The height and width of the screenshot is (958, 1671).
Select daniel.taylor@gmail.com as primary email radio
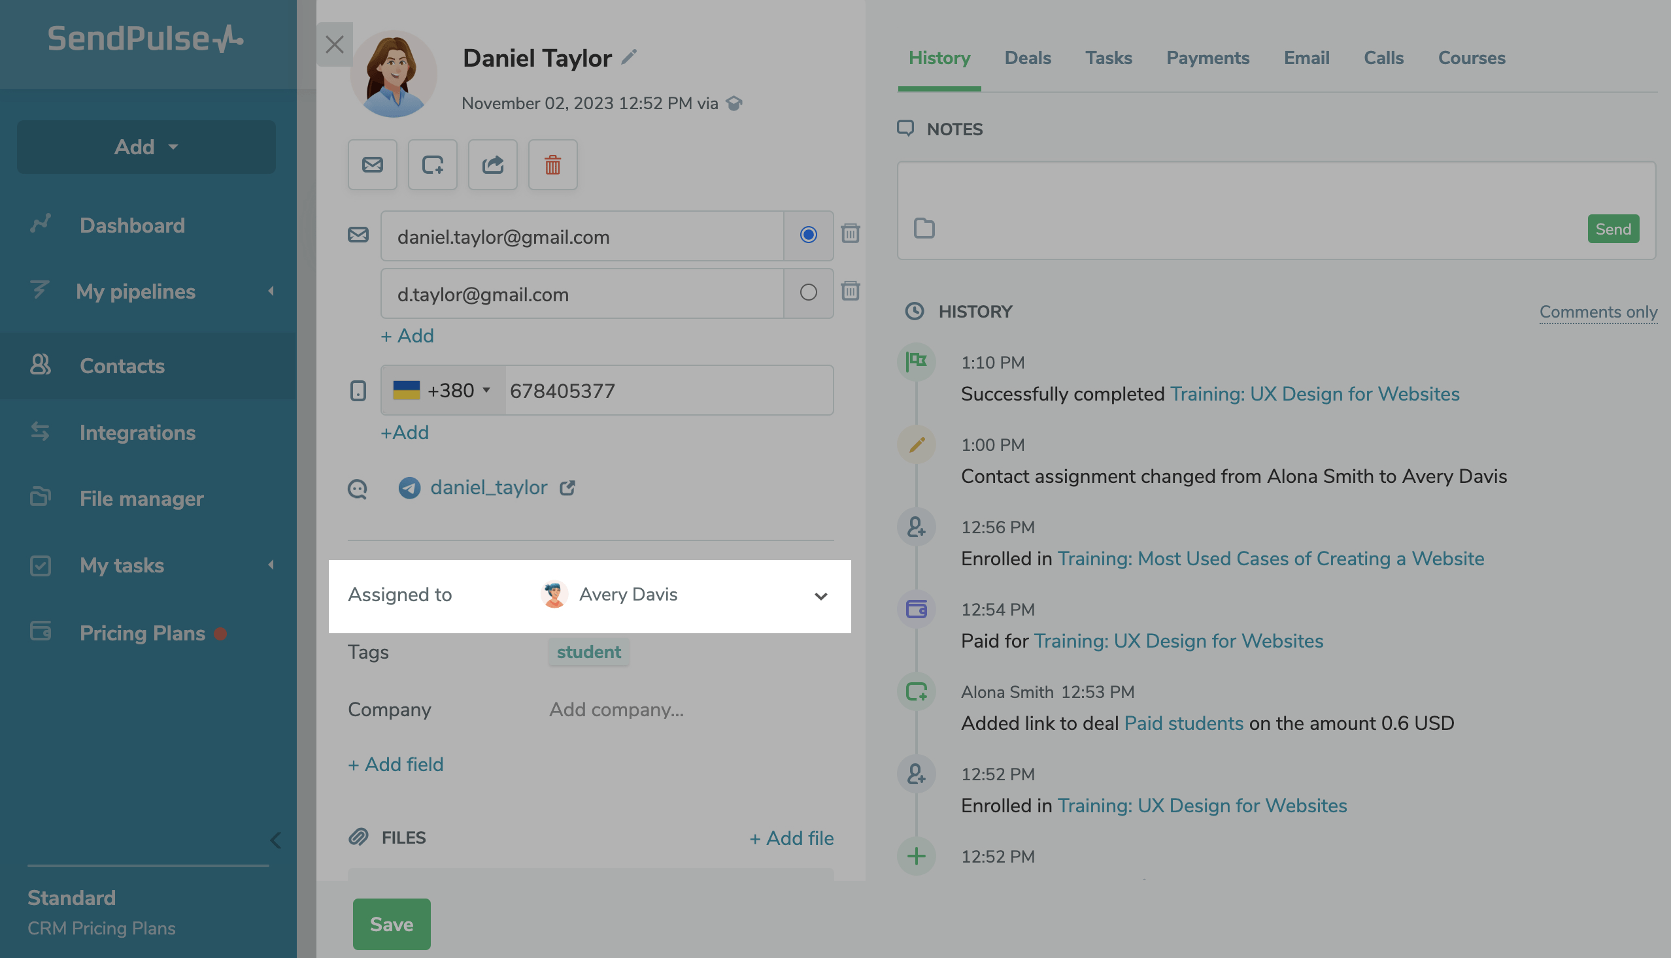808,235
